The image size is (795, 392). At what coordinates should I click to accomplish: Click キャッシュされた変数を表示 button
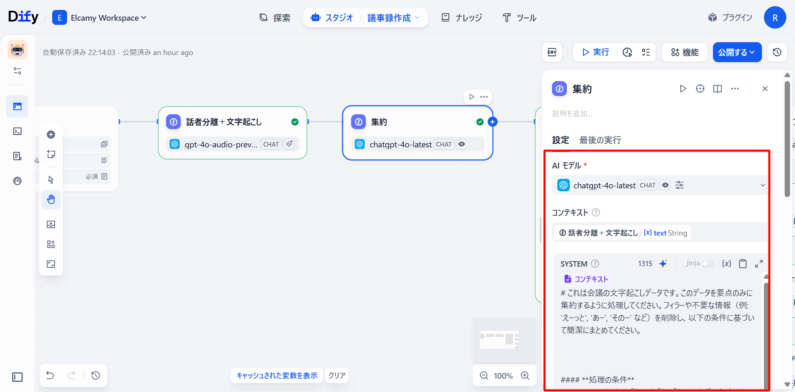click(277, 375)
